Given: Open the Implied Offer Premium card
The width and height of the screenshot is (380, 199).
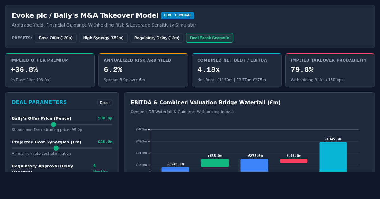Looking at the screenshot, I should [50, 70].
